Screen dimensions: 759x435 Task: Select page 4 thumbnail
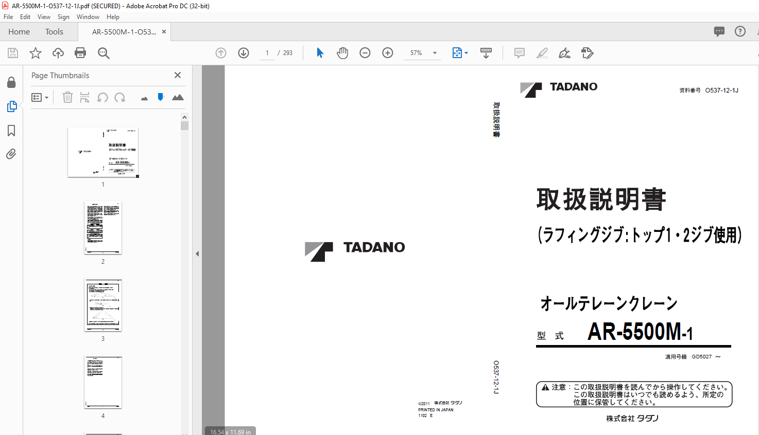click(x=103, y=382)
